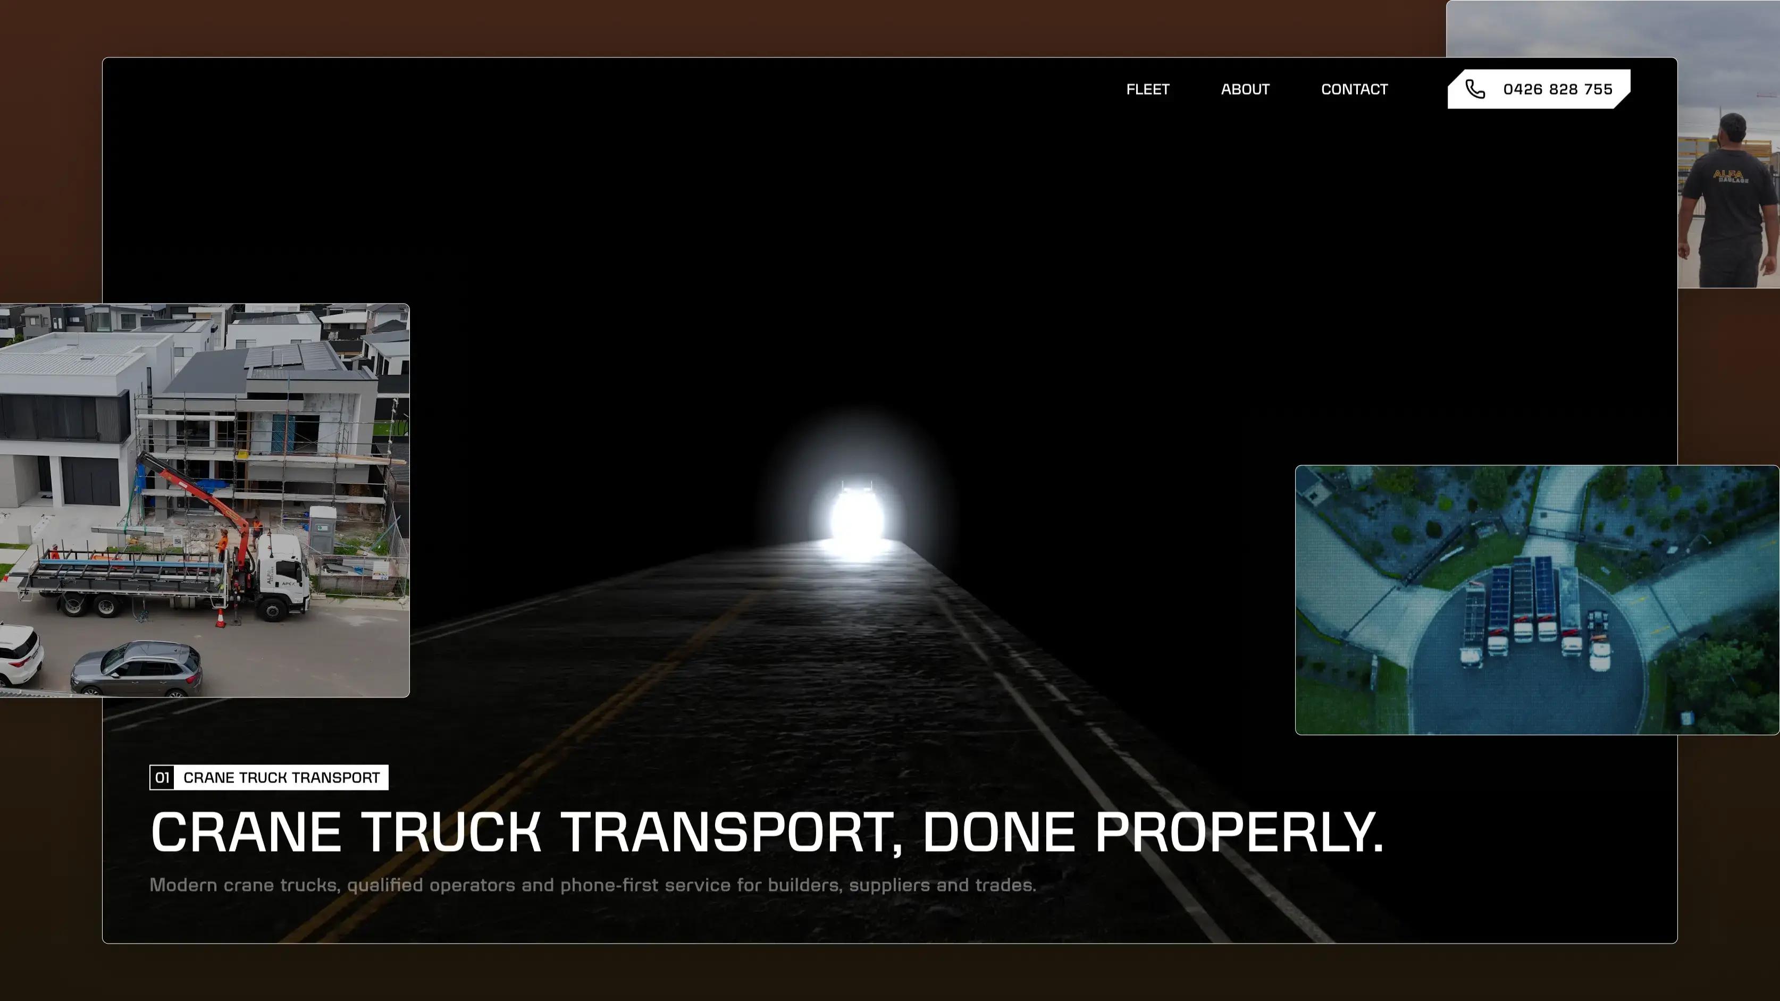The width and height of the screenshot is (1780, 1001).
Task: Open the FLEET menu link
Action: click(x=1148, y=89)
